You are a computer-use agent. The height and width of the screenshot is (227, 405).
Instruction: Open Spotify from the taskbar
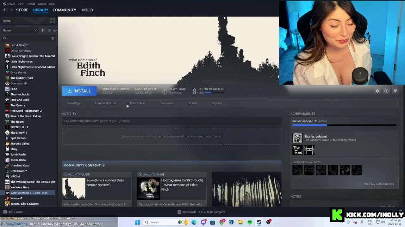coord(250,222)
